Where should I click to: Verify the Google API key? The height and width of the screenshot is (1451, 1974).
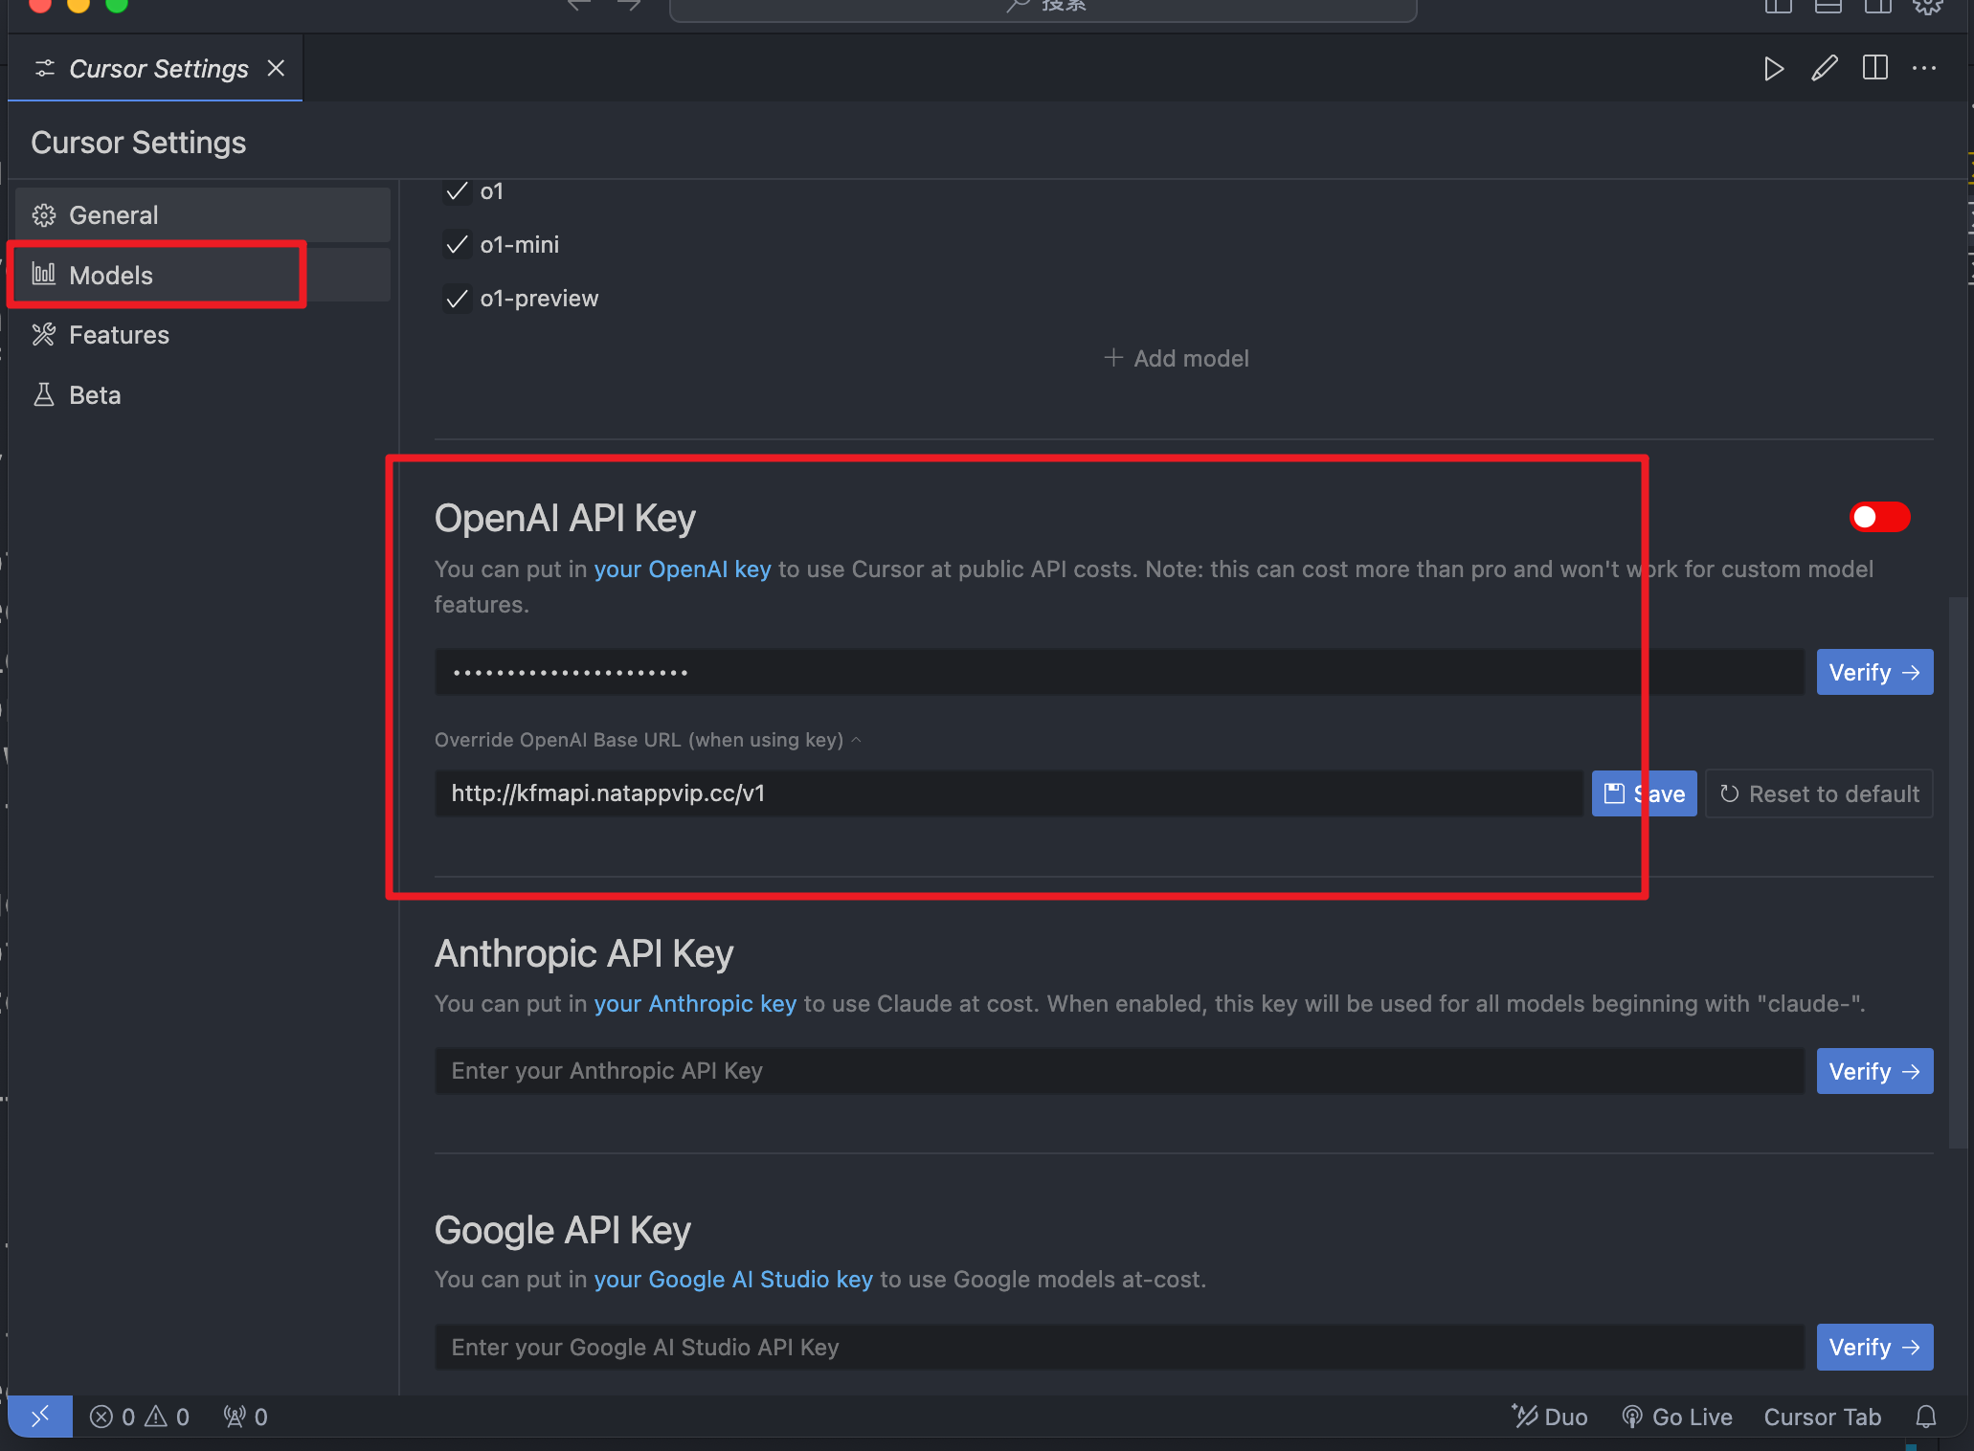pos(1874,1348)
